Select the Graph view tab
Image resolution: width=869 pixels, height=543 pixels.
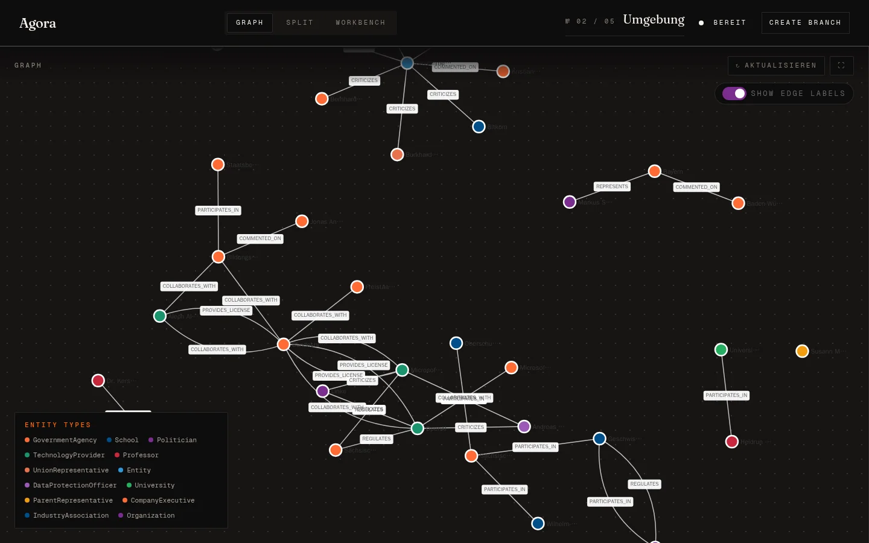(250, 23)
